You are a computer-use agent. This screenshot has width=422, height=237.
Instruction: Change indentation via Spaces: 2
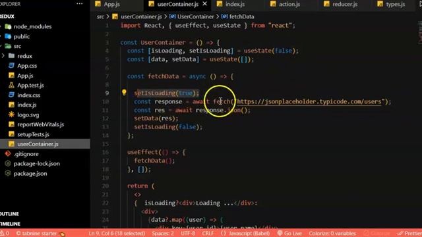point(163,233)
